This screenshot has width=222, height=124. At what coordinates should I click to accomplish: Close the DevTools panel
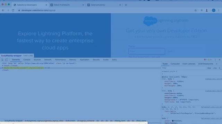point(220,60)
